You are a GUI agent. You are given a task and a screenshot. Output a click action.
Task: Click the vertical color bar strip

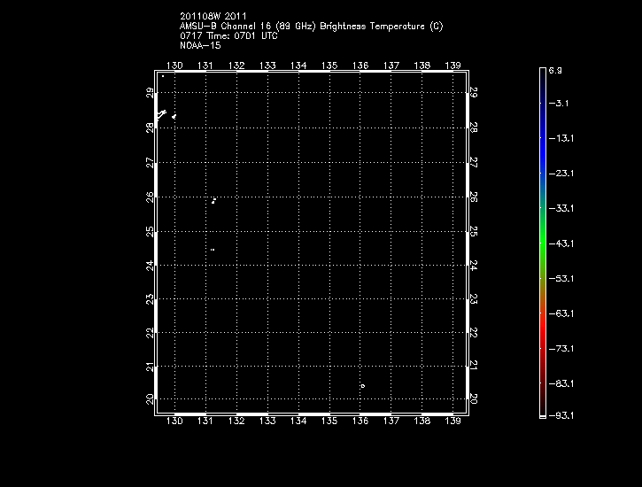click(542, 242)
